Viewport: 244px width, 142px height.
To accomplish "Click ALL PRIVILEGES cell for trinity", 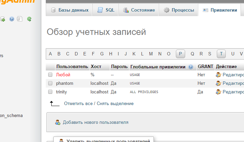I will point(144,92).
